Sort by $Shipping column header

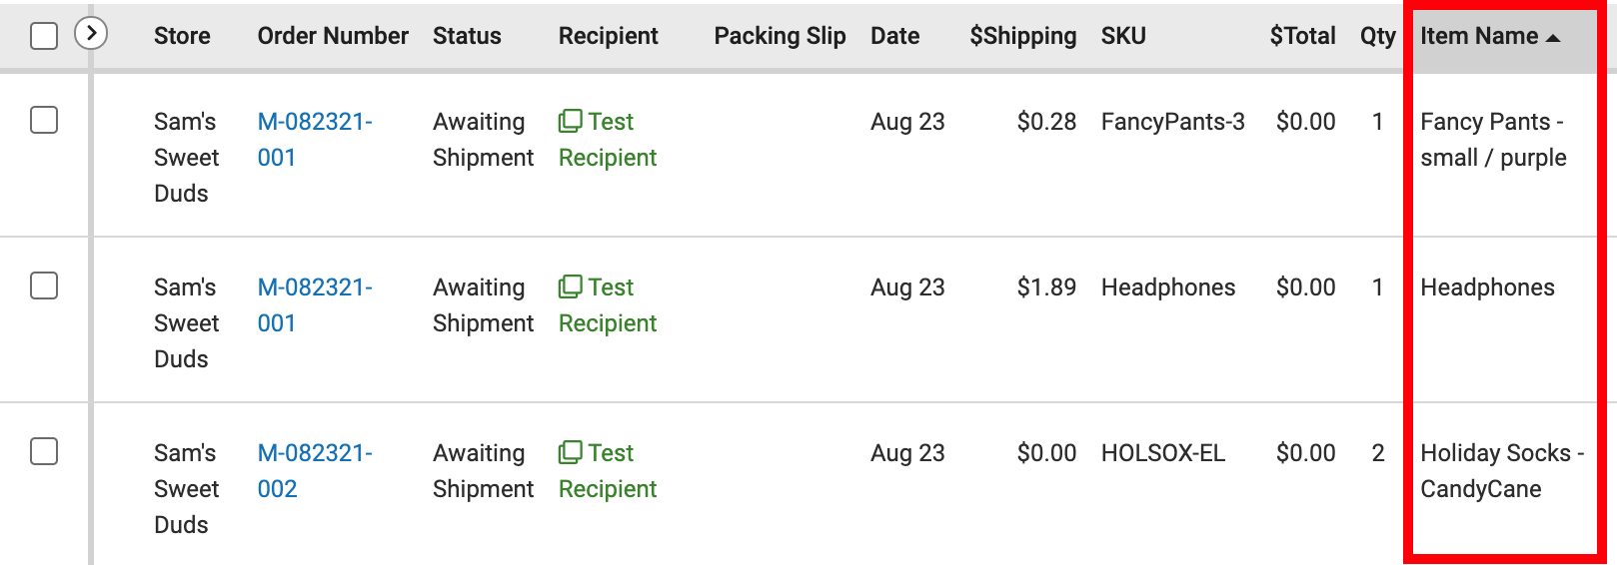[1023, 36]
